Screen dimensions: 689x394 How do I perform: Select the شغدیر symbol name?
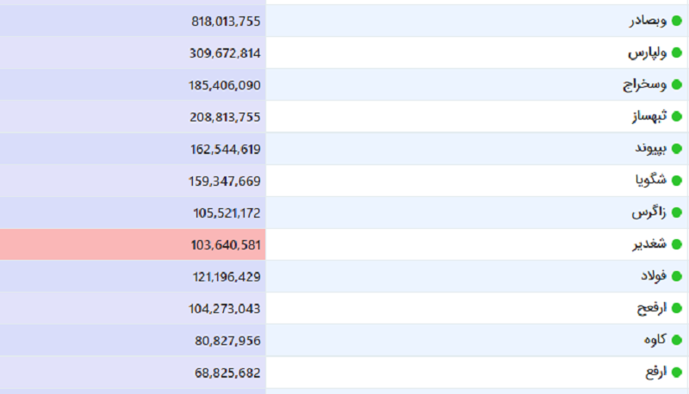pyautogui.click(x=650, y=244)
